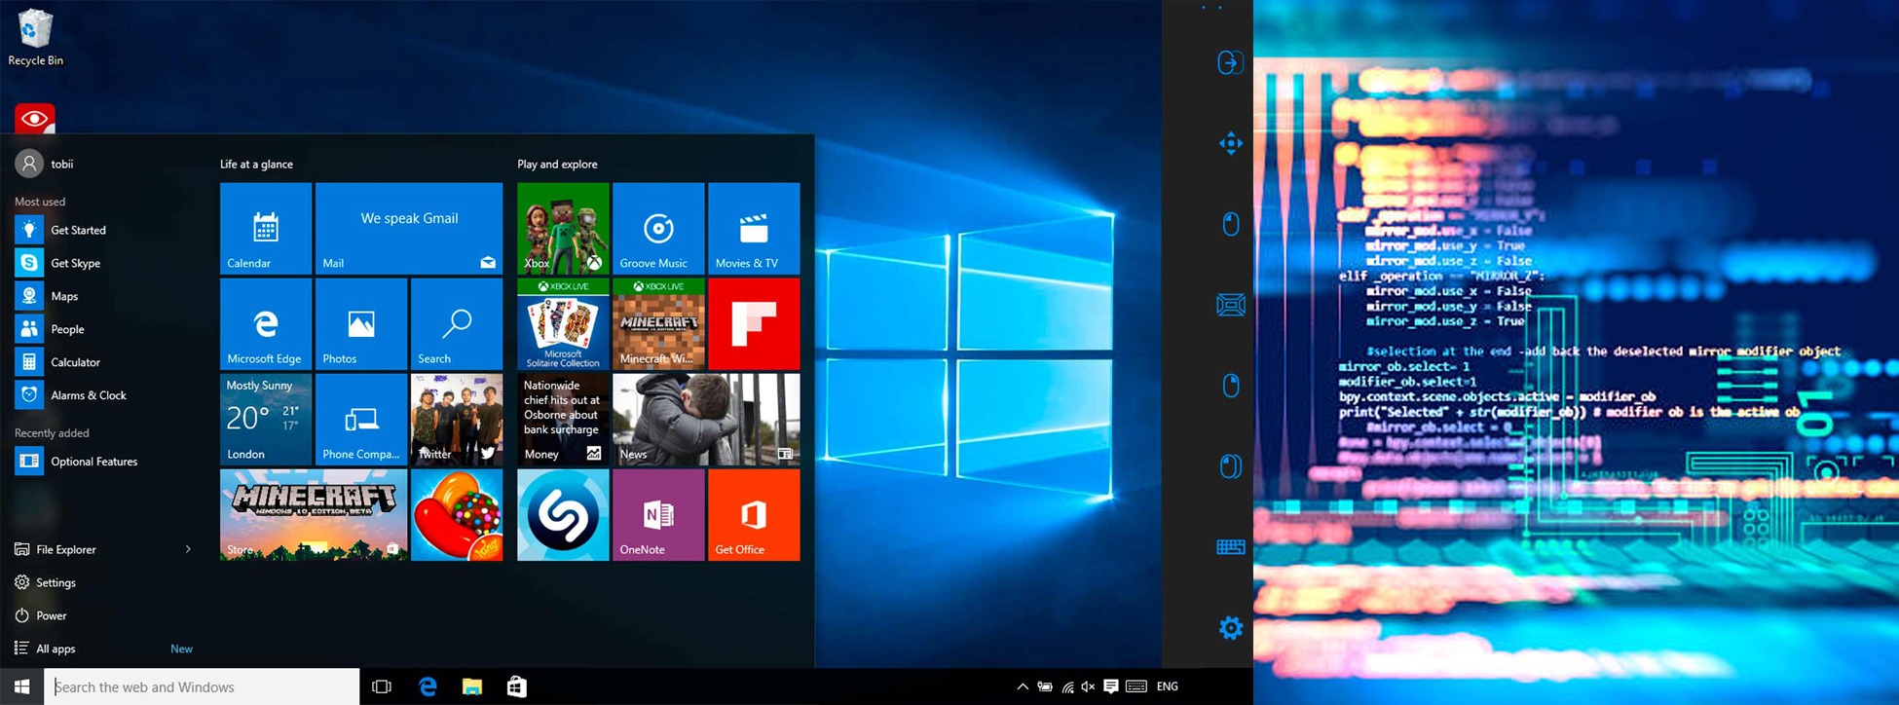Click the muted volume tray icon

[x=1089, y=686]
